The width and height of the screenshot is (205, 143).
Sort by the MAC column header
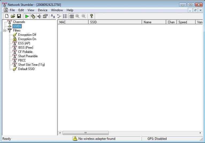(73, 22)
